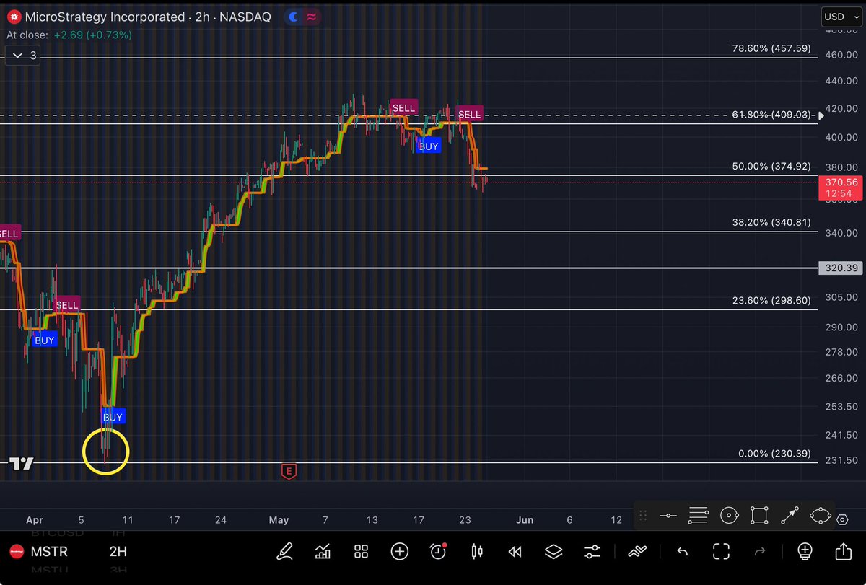This screenshot has width=866, height=585.
Task: Change the 2H interval selector
Action: point(118,552)
